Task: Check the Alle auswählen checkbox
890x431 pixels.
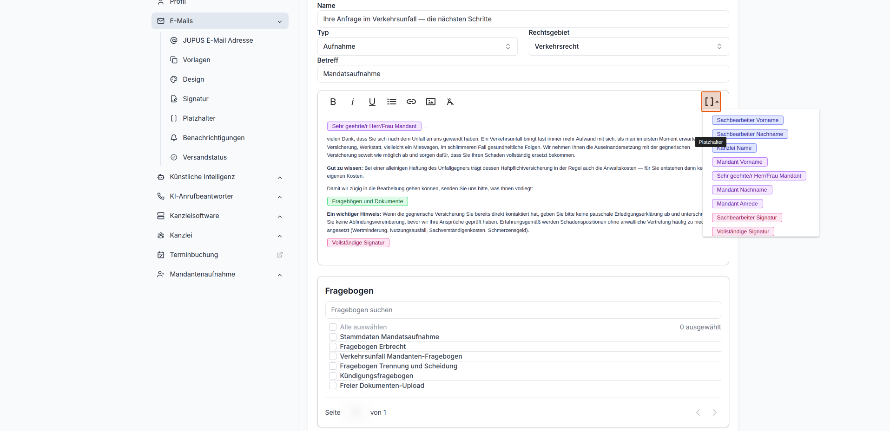Action: 333,327
